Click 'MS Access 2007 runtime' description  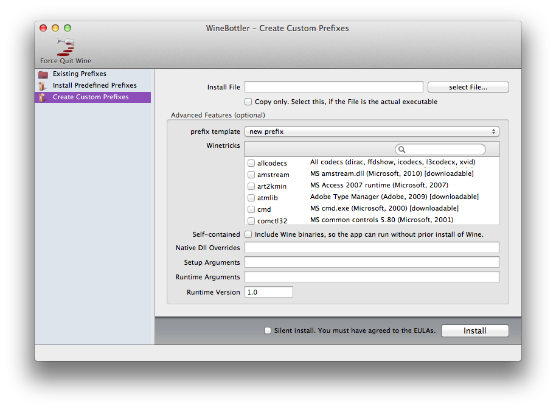point(379,185)
